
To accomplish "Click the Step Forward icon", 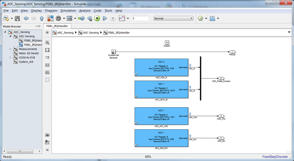I will tap(105, 18).
